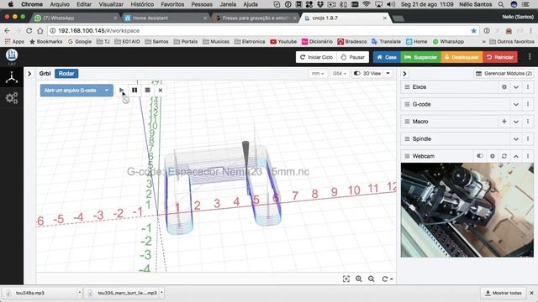The width and height of the screenshot is (538, 302).
Task: Click Mostrar todas downloads button
Action: pyautogui.click(x=503, y=293)
